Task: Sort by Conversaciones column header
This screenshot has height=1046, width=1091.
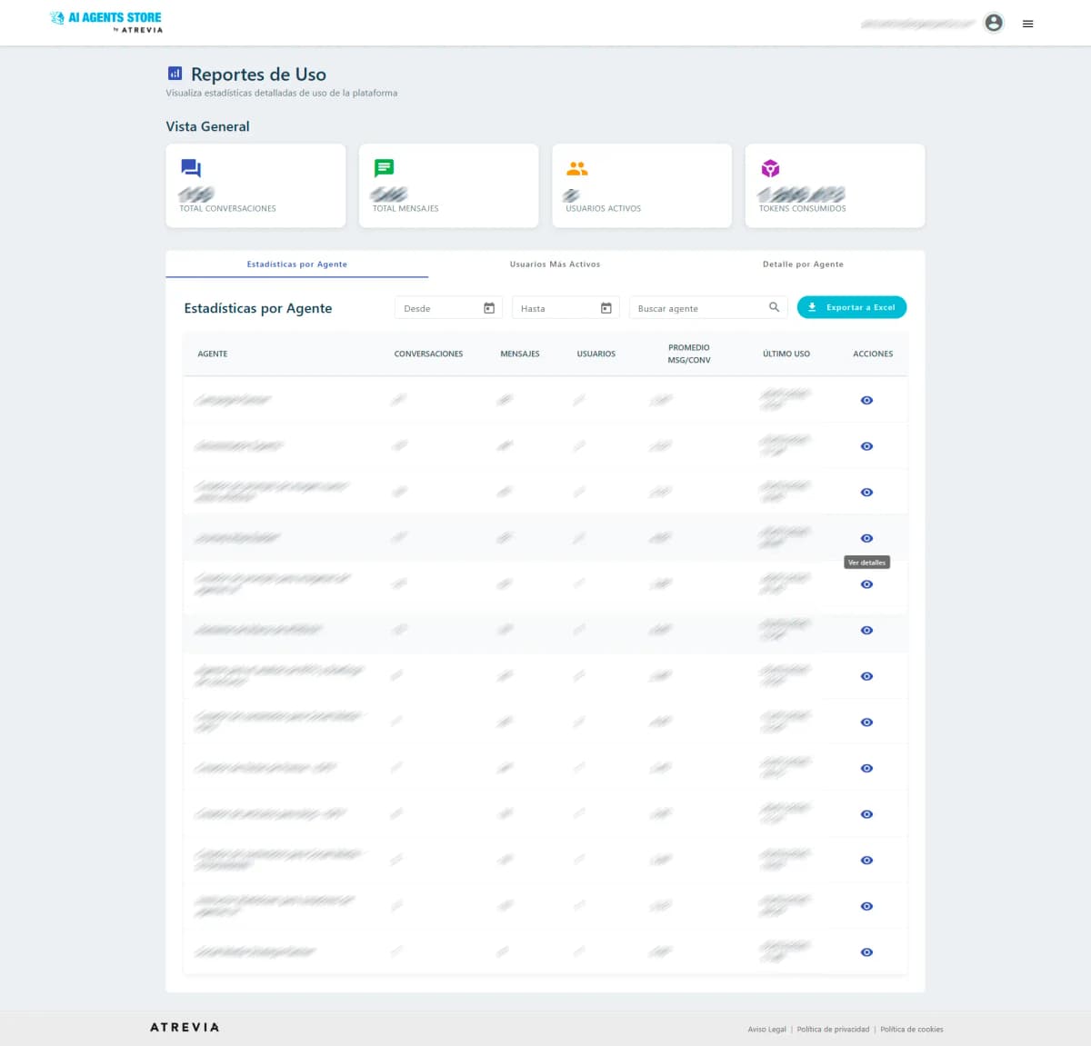Action: click(x=428, y=354)
